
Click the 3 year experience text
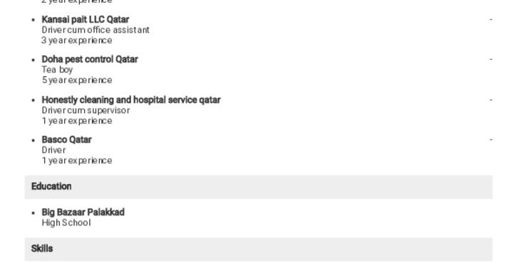click(x=77, y=41)
